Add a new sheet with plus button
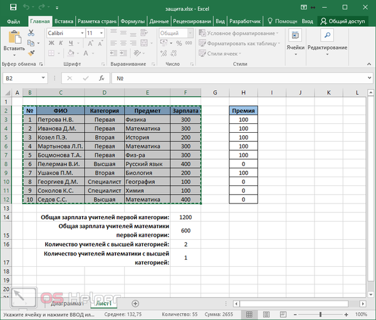This screenshot has width=376, height=320. pyautogui.click(x=135, y=304)
